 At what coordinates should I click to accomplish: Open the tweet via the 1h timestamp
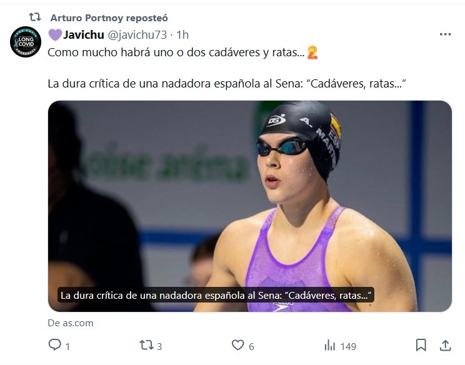[182, 35]
